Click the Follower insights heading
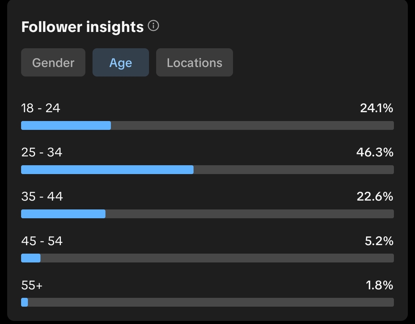Image resolution: width=415 pixels, height=324 pixels. [82, 27]
